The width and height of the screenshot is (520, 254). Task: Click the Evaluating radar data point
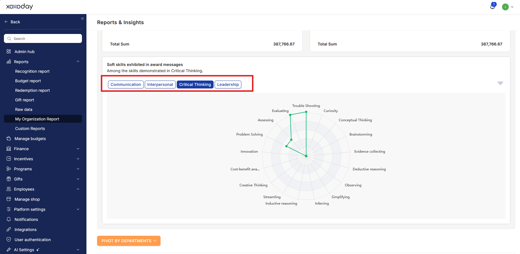(x=290, y=115)
